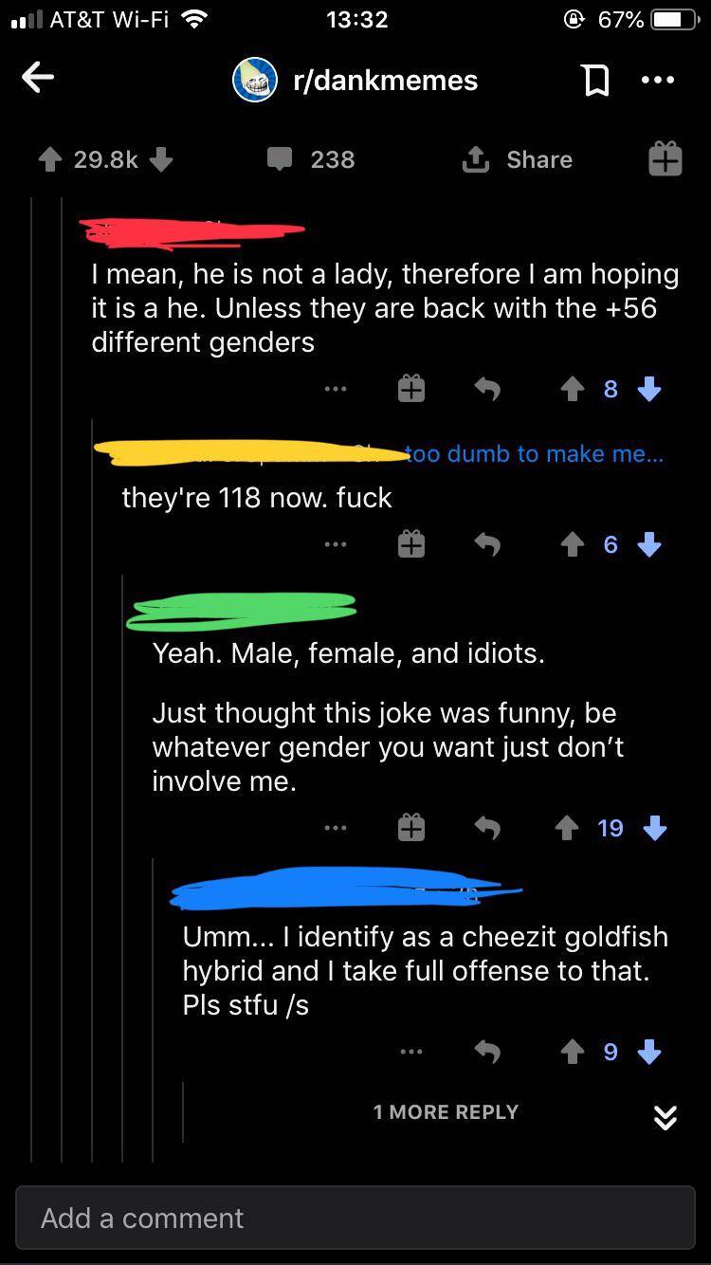
Task: Reply to the cheezit goldfish comment
Action: [x=487, y=1051]
